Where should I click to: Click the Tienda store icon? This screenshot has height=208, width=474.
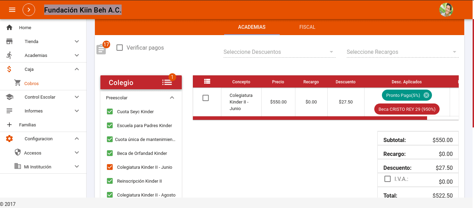pyautogui.click(x=9, y=41)
